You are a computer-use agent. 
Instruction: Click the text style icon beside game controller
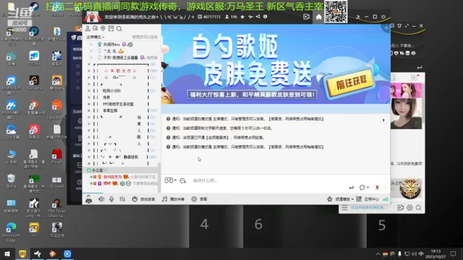tap(183, 180)
